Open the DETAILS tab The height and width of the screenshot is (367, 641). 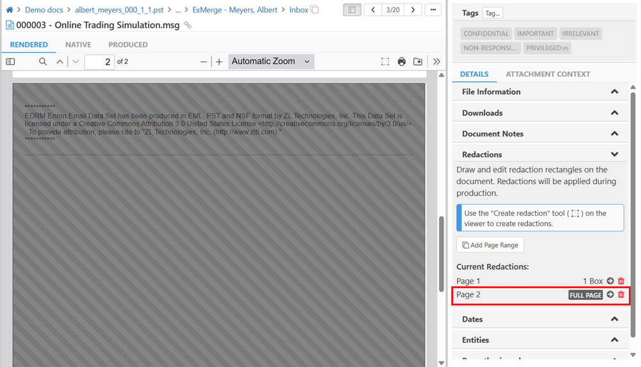point(474,74)
